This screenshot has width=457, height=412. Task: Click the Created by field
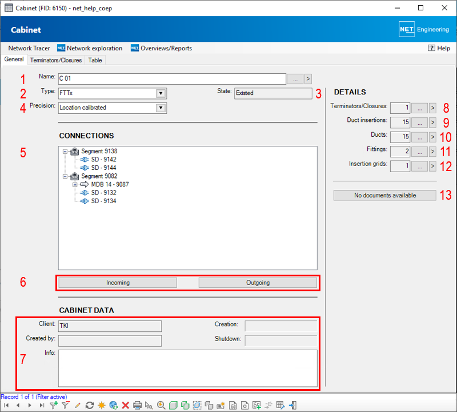coord(110,340)
